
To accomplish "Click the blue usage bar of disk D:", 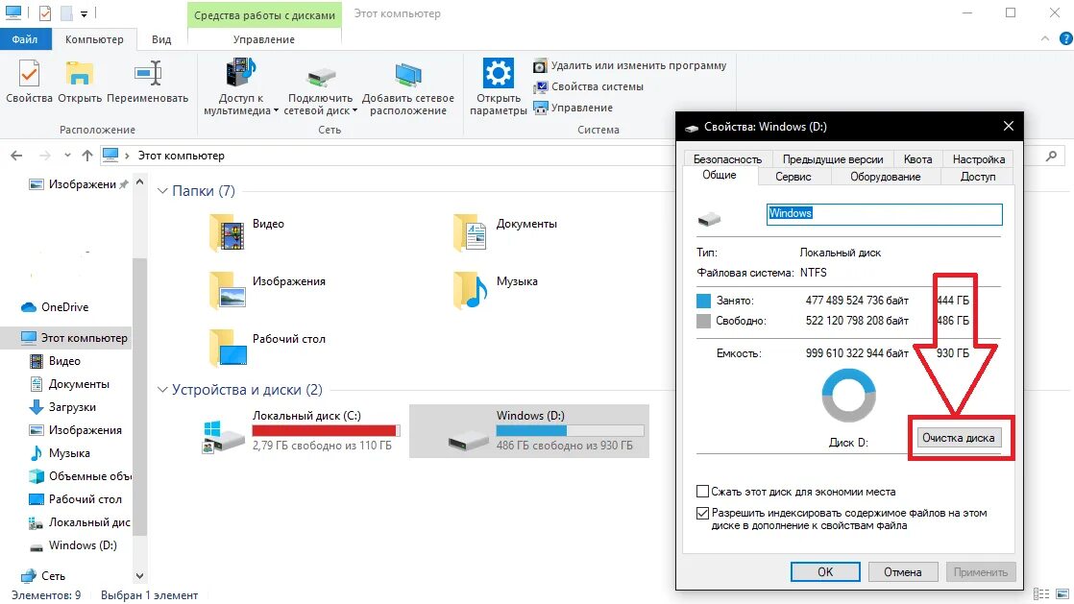I will point(570,430).
